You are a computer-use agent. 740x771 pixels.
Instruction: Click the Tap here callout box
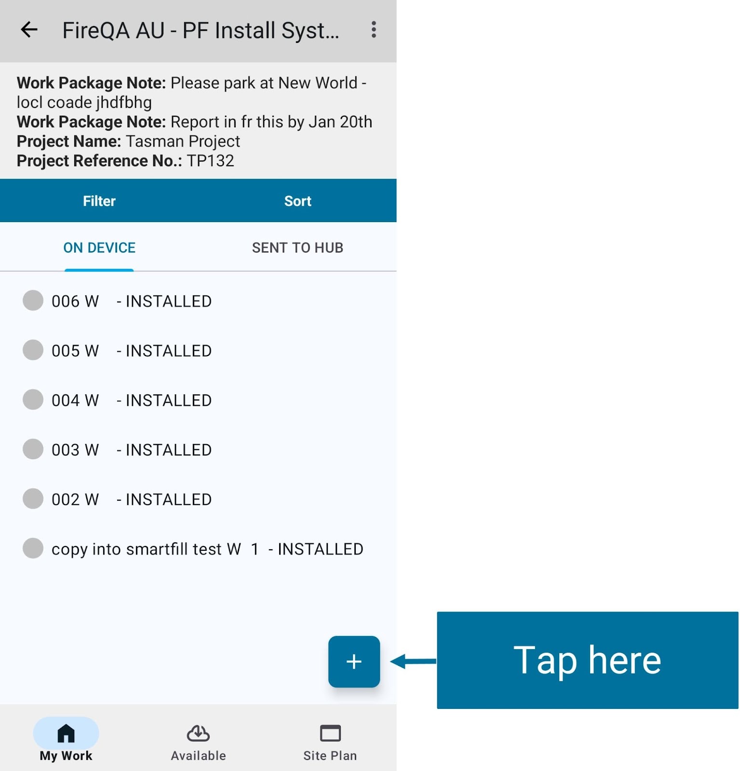click(587, 660)
